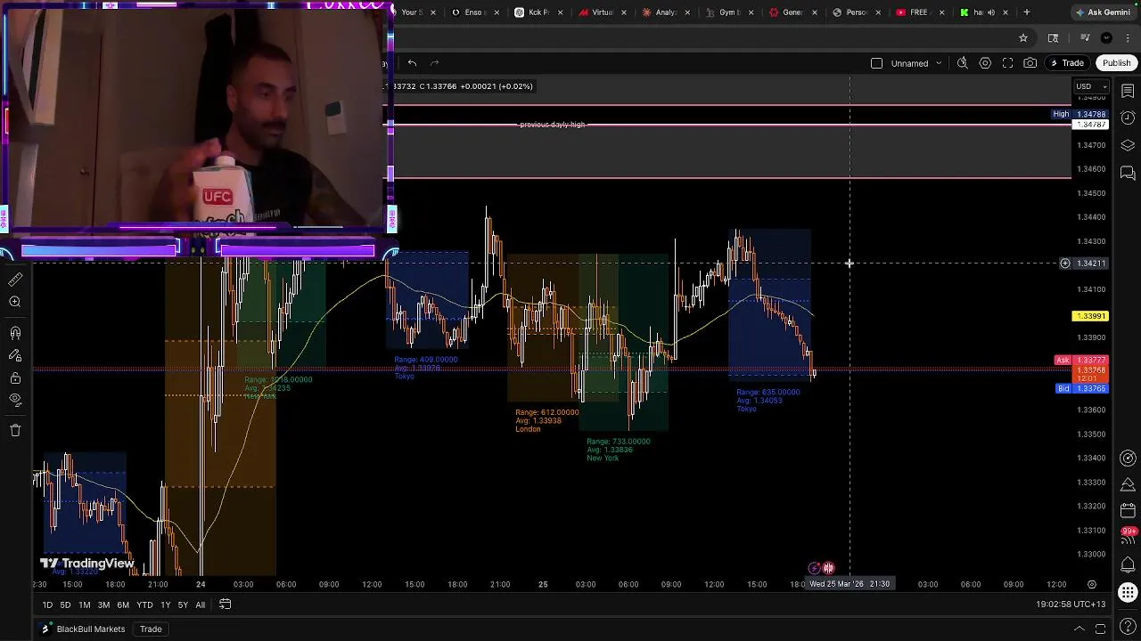Click the redo arrow
Viewport: 1141px width, 641px height.
(435, 63)
